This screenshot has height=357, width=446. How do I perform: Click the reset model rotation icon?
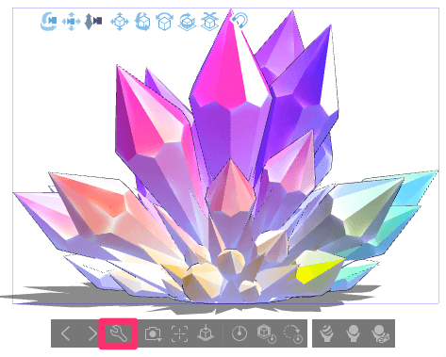click(x=293, y=333)
